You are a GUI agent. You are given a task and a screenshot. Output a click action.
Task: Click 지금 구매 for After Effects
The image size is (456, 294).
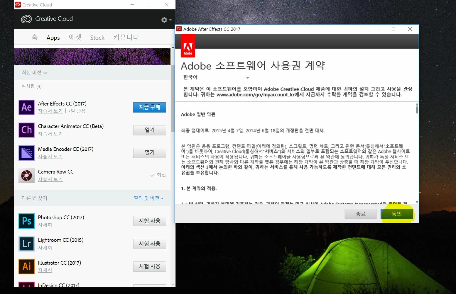(x=150, y=107)
